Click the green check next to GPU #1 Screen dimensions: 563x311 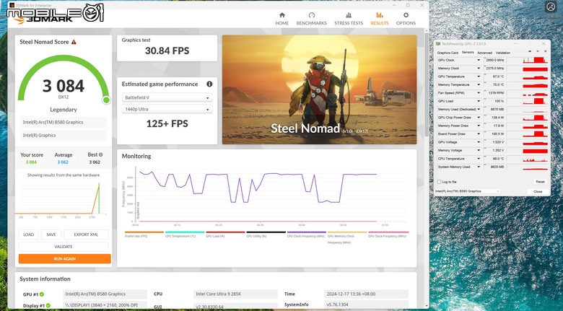(x=42, y=294)
